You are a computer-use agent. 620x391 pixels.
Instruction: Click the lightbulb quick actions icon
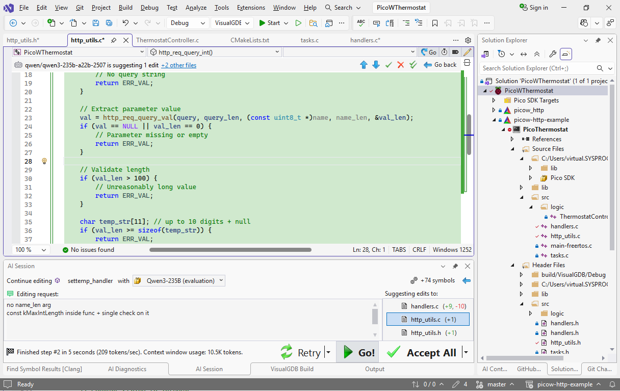pos(44,161)
